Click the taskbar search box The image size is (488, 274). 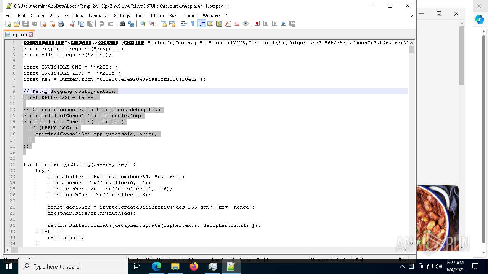[x=73, y=266]
